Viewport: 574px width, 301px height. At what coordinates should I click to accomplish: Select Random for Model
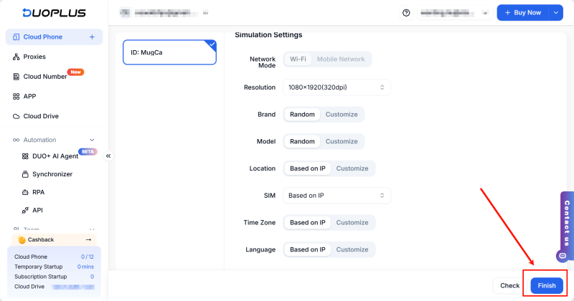[x=302, y=141]
